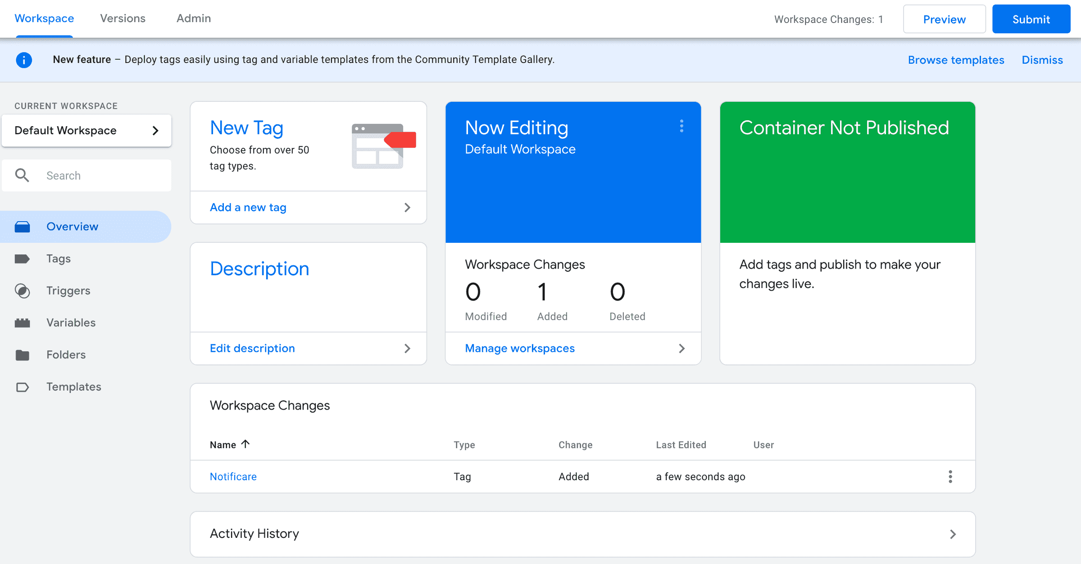Click the Type column header
1081x564 pixels.
[x=464, y=445]
